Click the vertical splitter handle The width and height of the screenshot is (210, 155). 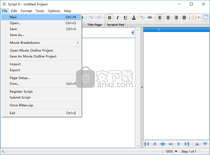click(142, 88)
